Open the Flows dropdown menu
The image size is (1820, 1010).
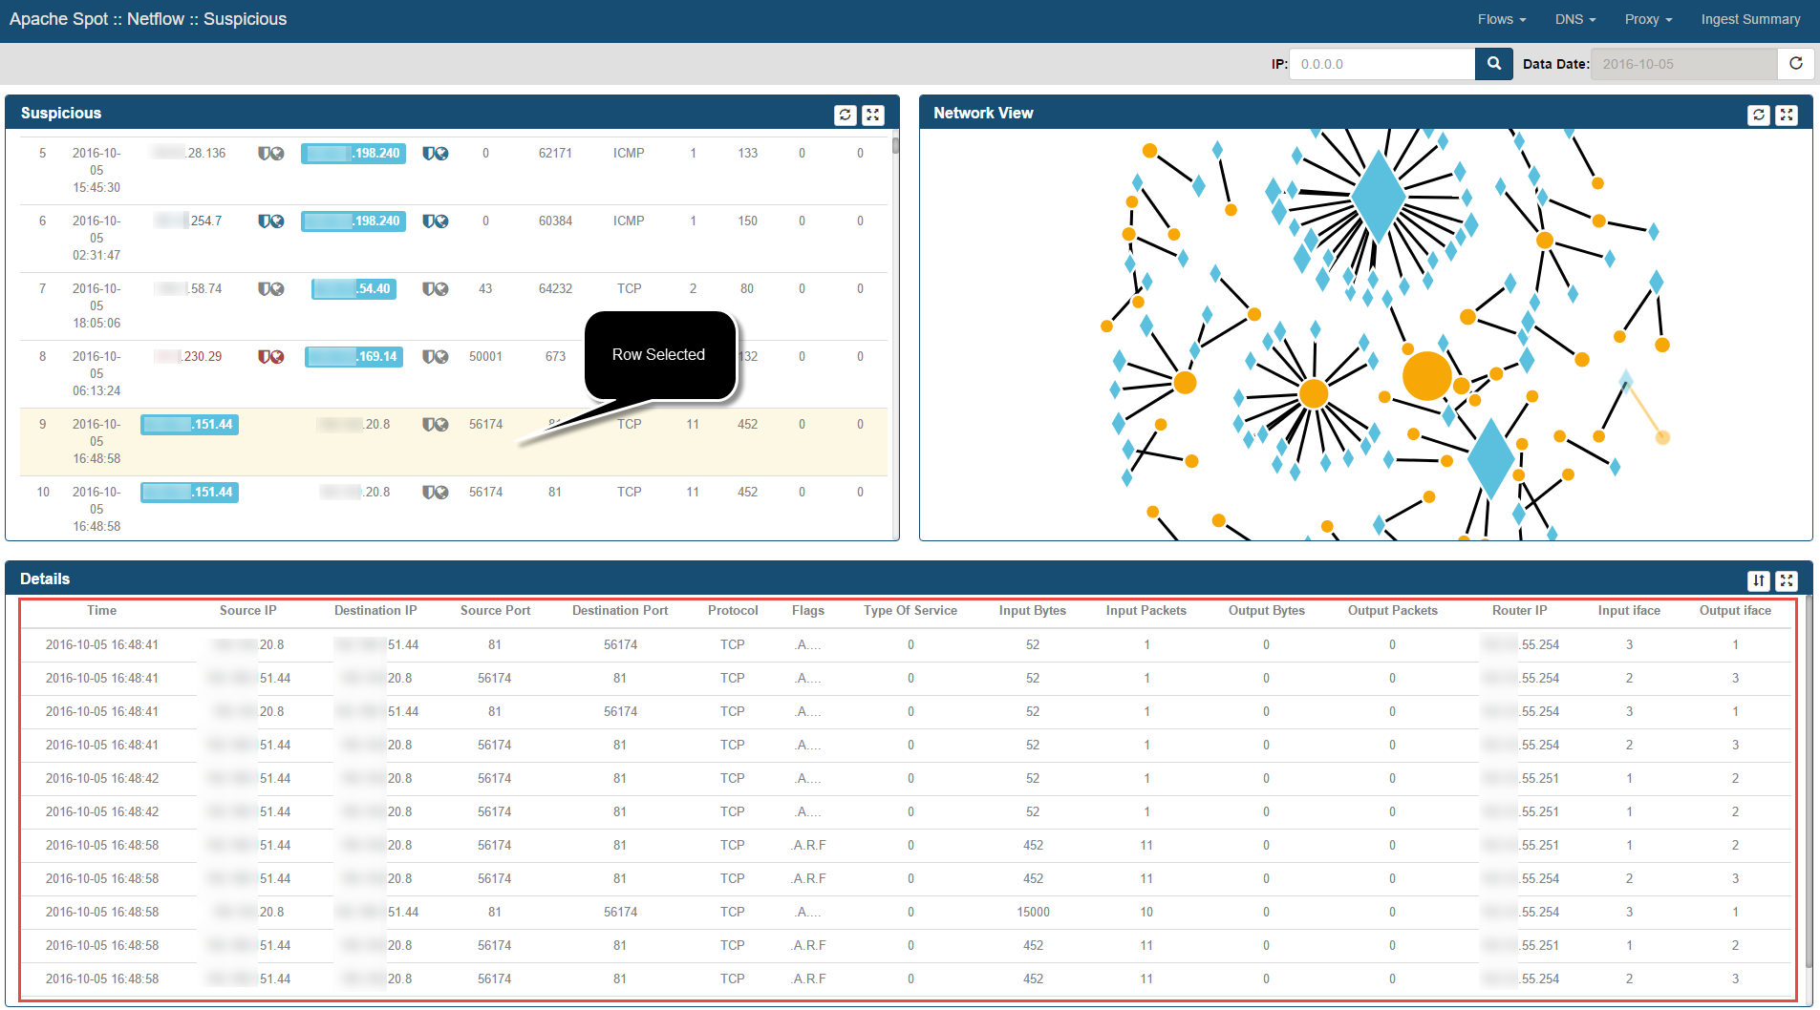click(x=1501, y=19)
